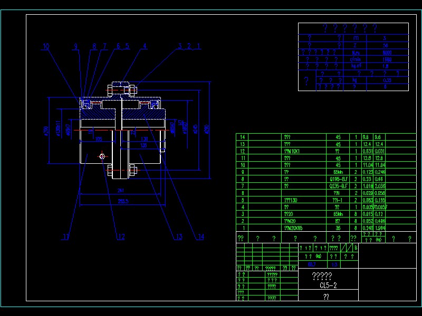Viewport: 422px width, 316px height.
Task: Select the scale value 1:3 in title block
Action: click(334, 265)
